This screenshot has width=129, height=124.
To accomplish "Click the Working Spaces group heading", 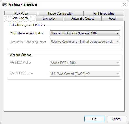I will (20, 55).
